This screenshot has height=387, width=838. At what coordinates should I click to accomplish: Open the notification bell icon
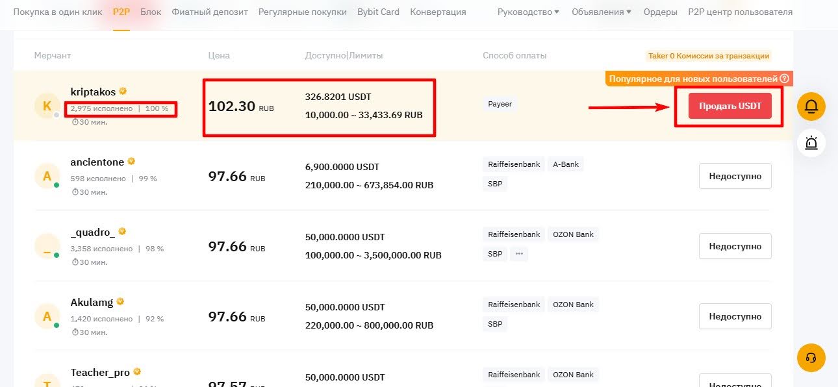(x=811, y=106)
